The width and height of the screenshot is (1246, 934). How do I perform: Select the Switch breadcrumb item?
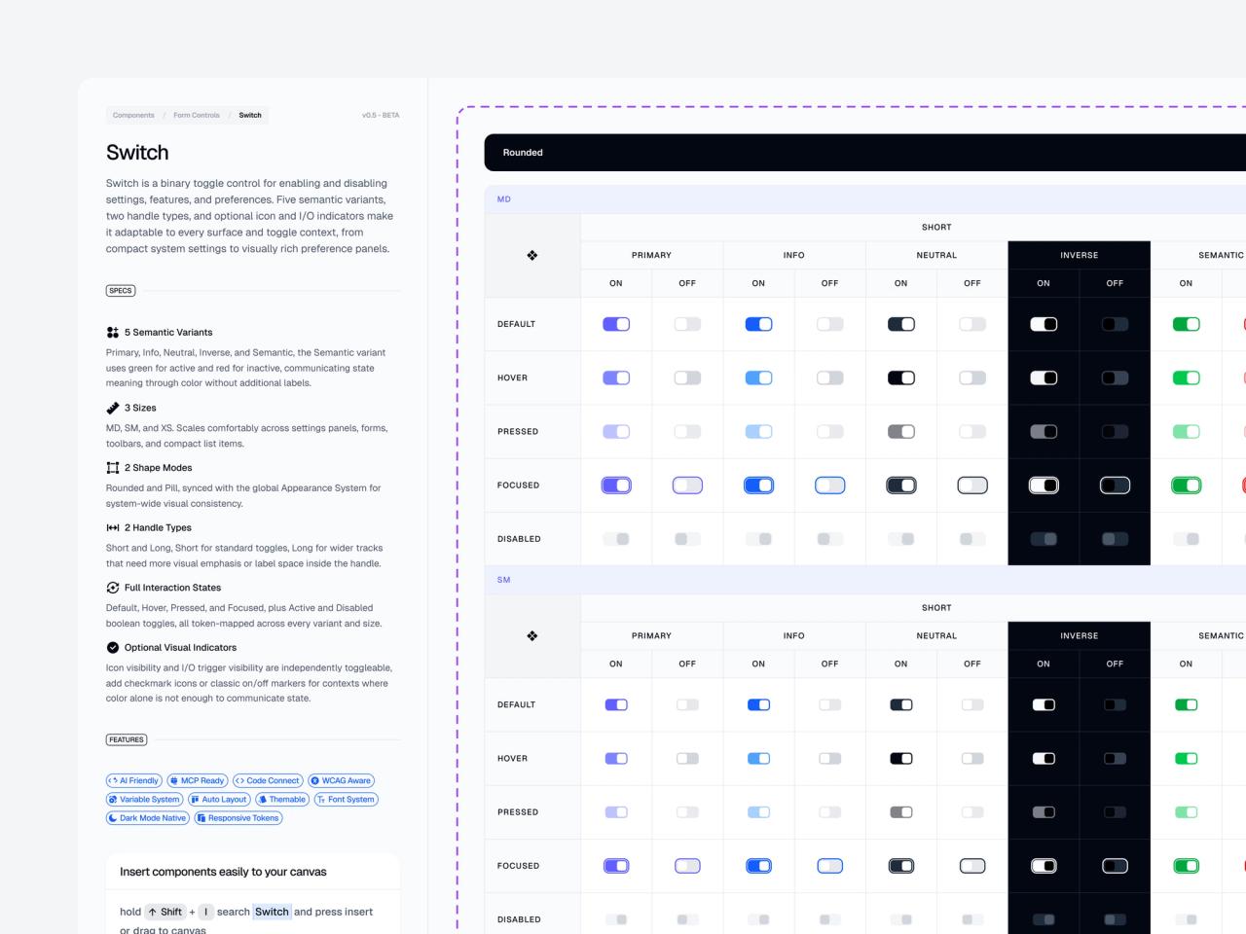click(250, 115)
